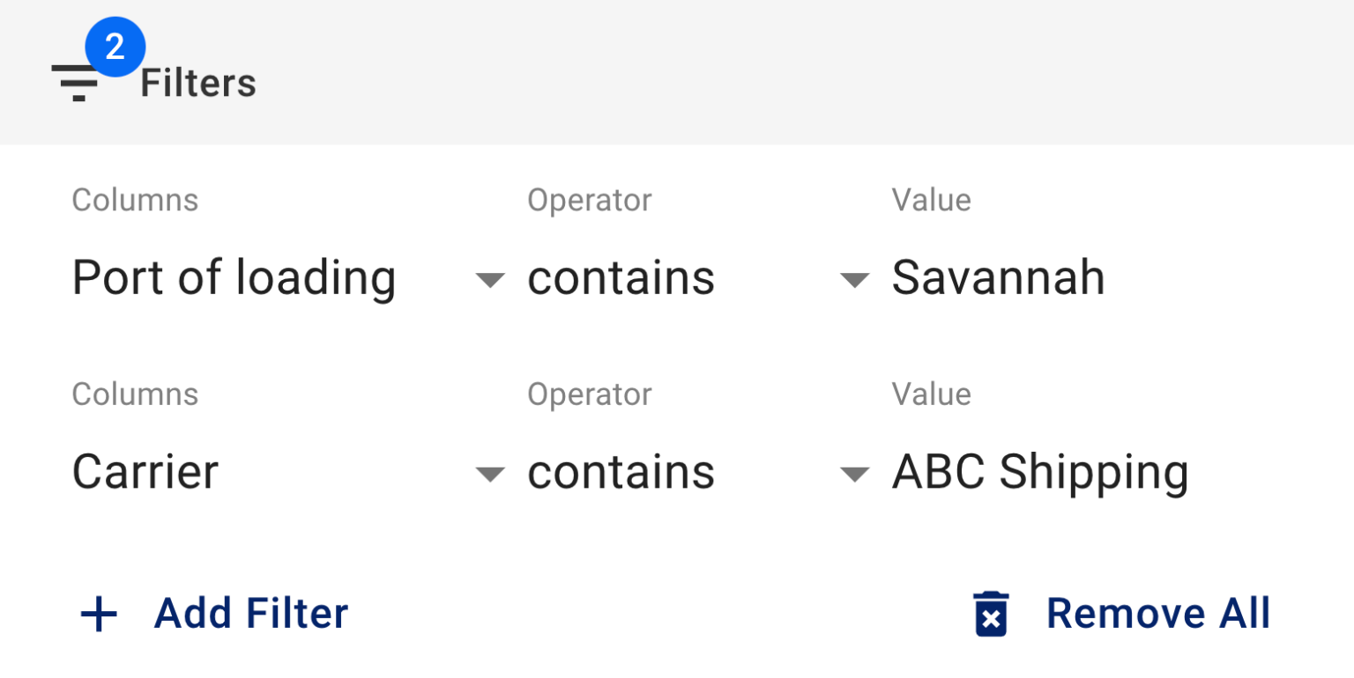Click the dropdown arrow after Carrier

490,474
